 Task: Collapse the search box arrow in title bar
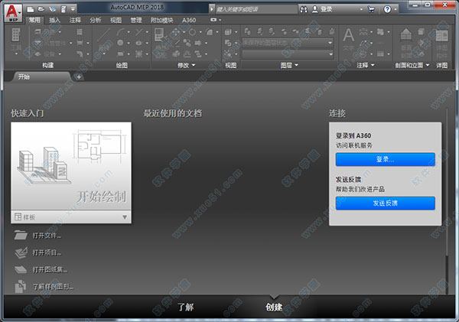click(212, 9)
